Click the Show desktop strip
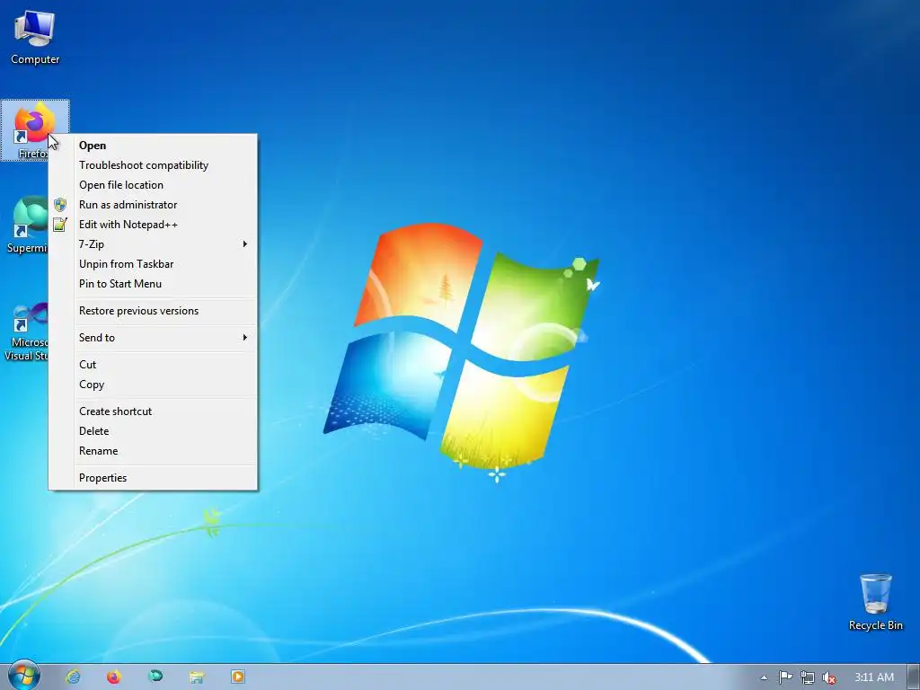The image size is (920, 690). tap(914, 677)
